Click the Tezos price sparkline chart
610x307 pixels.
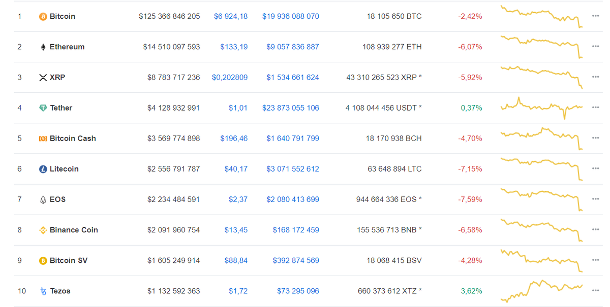[540, 291]
